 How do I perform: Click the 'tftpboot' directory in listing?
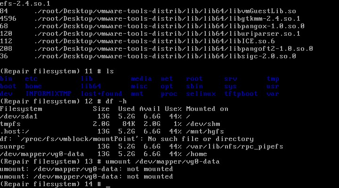241,94
